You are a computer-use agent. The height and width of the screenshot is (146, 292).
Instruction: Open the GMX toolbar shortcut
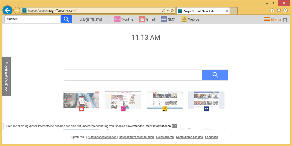(168, 19)
